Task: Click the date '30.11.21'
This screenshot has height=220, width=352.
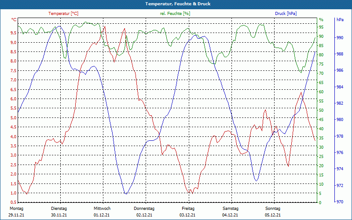Action: 59,215
